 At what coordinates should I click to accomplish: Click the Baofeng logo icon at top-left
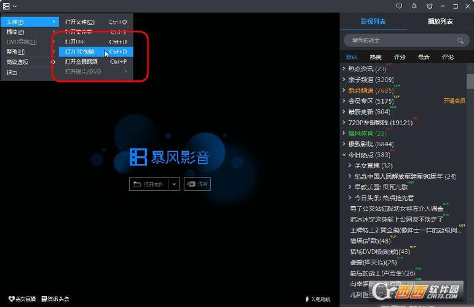click(6, 6)
